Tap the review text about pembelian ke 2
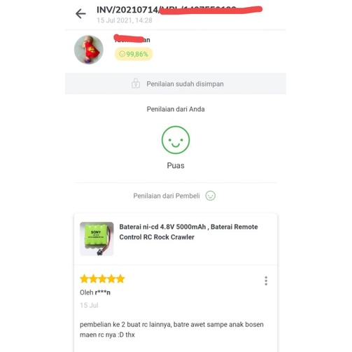This screenshot has width=352, height=352. 171,330
